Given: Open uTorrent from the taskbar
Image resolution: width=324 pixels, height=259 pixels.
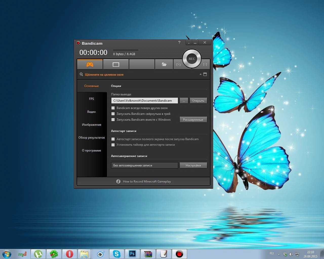Looking at the screenshot, I should pos(38,254).
